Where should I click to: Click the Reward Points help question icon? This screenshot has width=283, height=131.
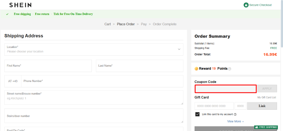tap(229, 69)
